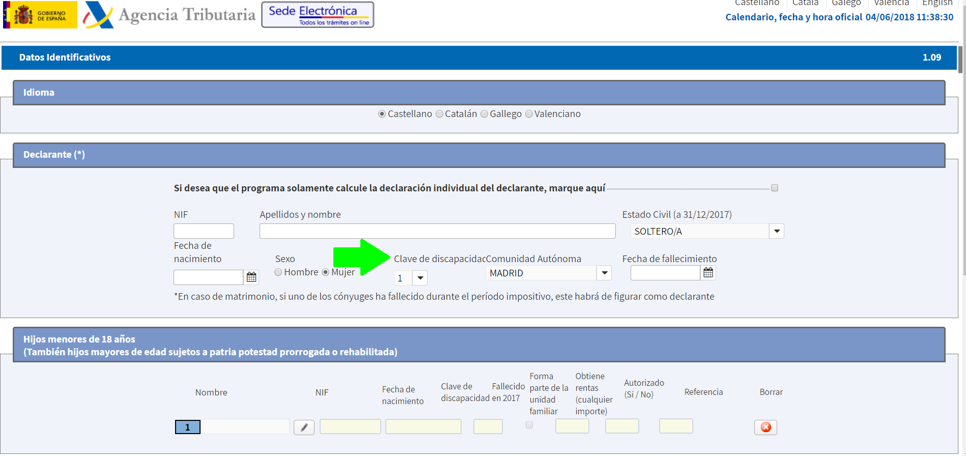
Task: Click the pencil edit icon for child 1
Action: (x=304, y=427)
